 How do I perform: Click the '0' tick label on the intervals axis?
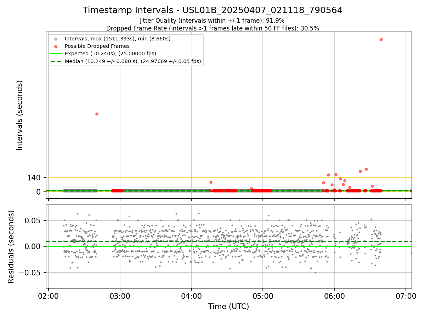coord(39,192)
